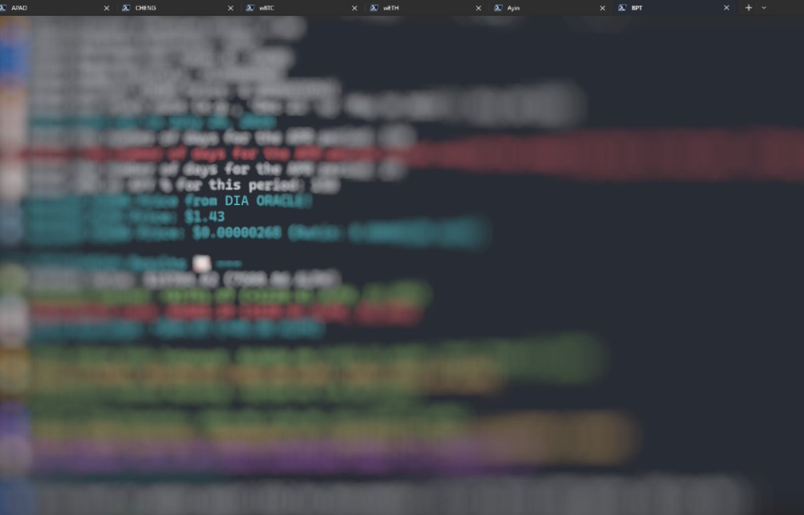
Task: Open a new terminal tab with plus
Action: (x=748, y=8)
